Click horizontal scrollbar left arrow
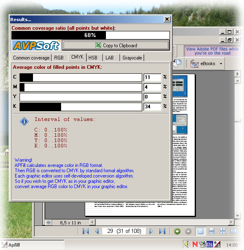Viewport: 244px width, 250px height. pyautogui.click(x=92, y=222)
